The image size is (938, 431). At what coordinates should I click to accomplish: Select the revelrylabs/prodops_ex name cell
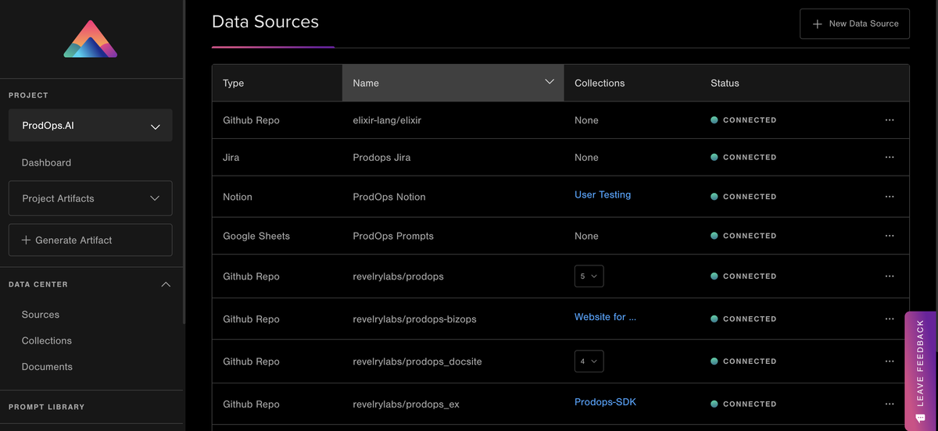pyautogui.click(x=406, y=404)
